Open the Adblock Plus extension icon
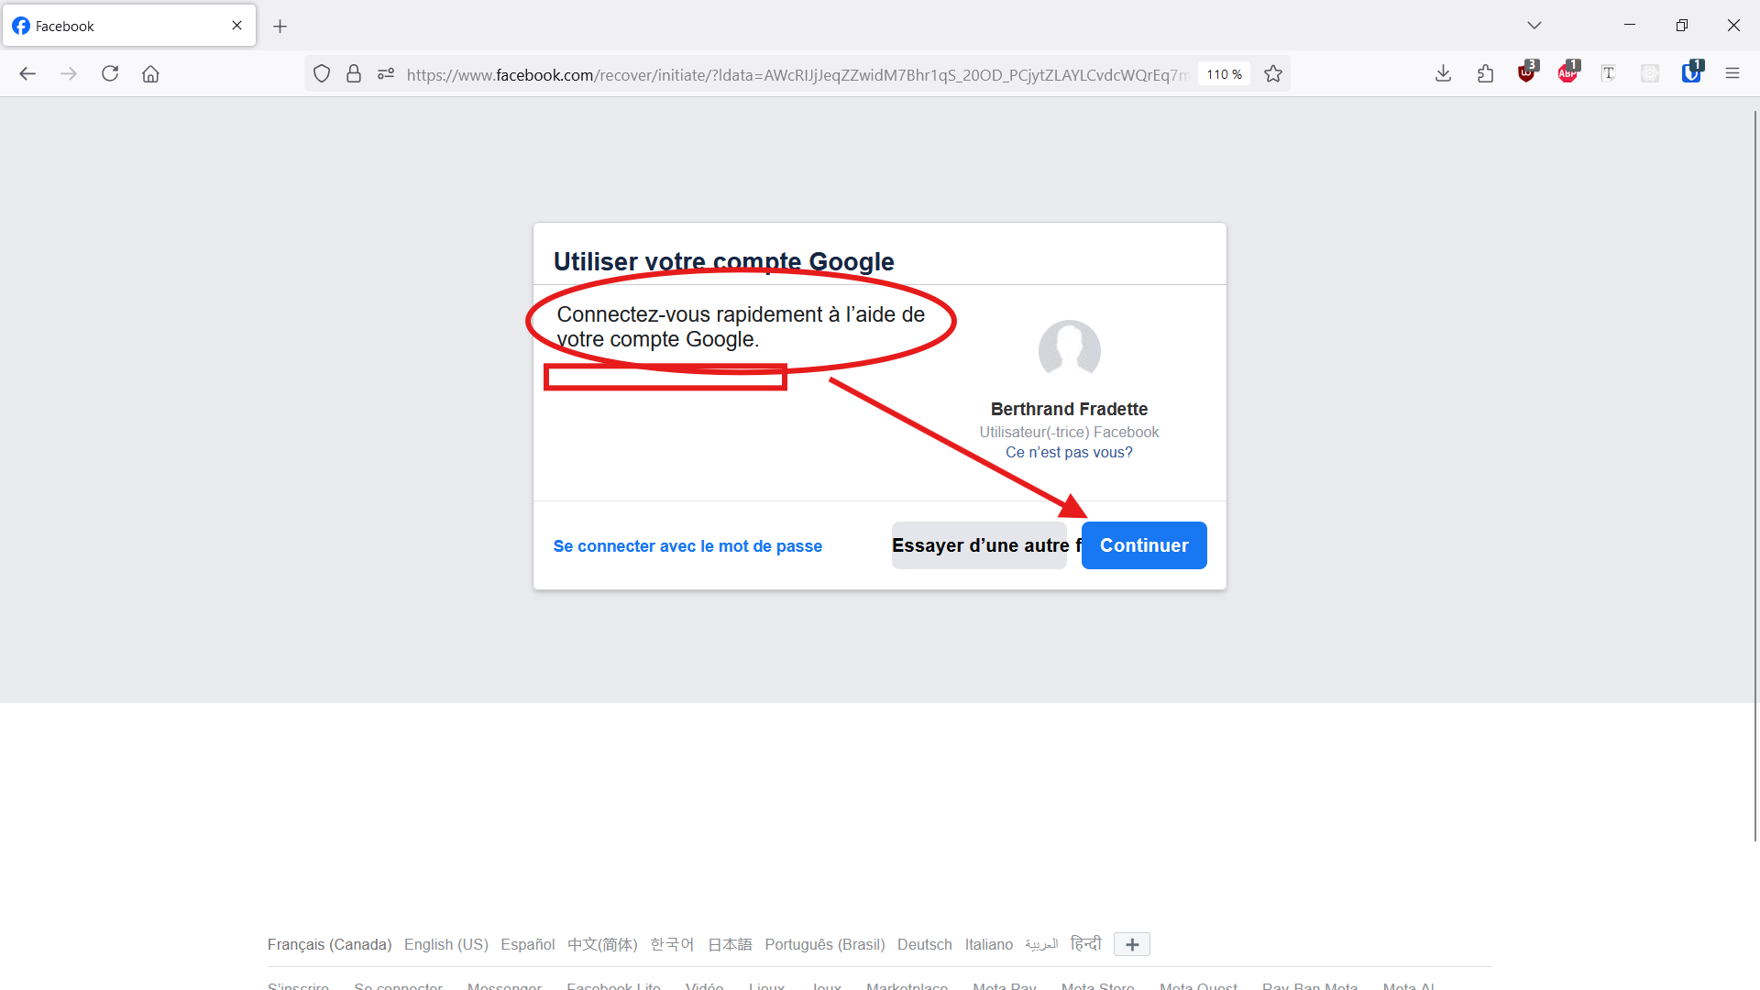This screenshot has height=990, width=1760. [1568, 72]
